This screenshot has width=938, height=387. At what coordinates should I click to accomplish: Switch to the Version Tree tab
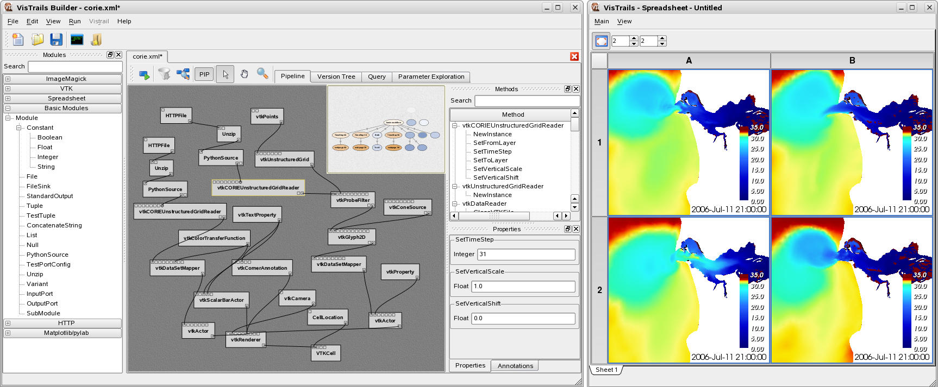336,77
